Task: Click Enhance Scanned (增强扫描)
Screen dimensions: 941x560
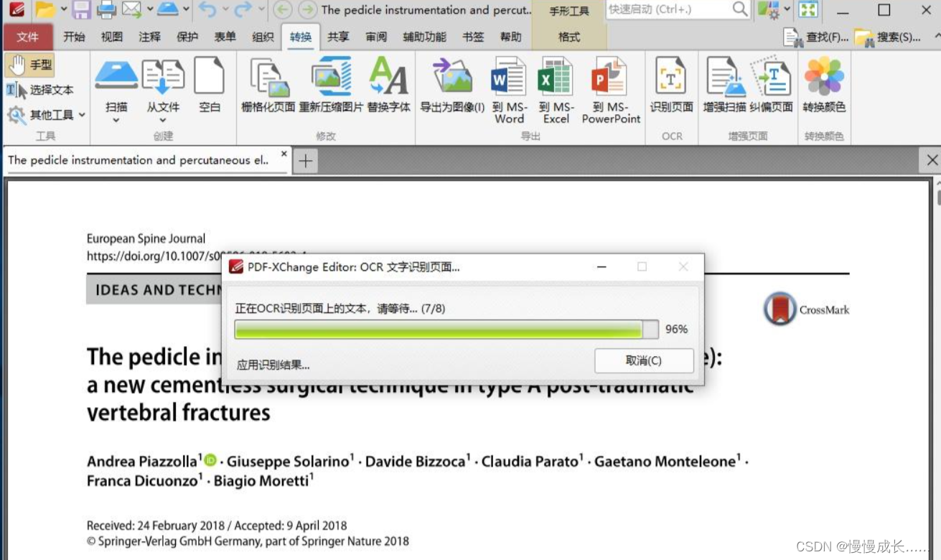Action: [724, 85]
